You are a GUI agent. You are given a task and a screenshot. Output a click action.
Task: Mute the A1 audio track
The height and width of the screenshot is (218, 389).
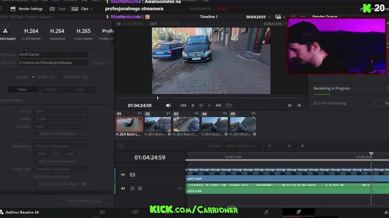click(140, 188)
